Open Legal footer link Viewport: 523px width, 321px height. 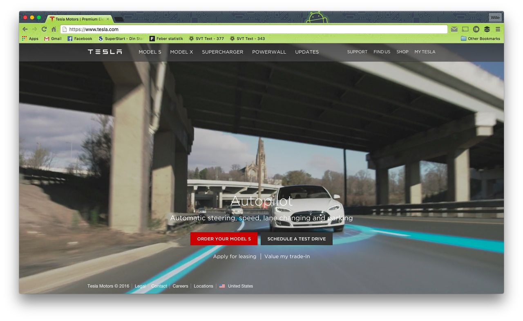pos(140,286)
